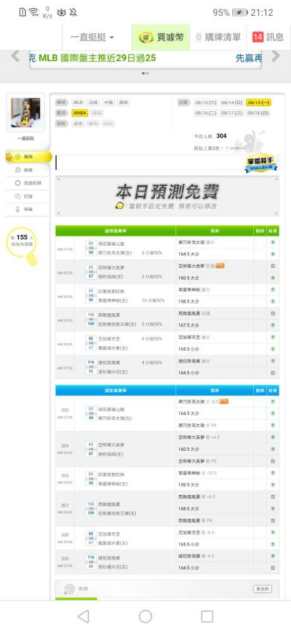Tap the Android home navigation button
The width and height of the screenshot is (291, 633).
(145, 617)
